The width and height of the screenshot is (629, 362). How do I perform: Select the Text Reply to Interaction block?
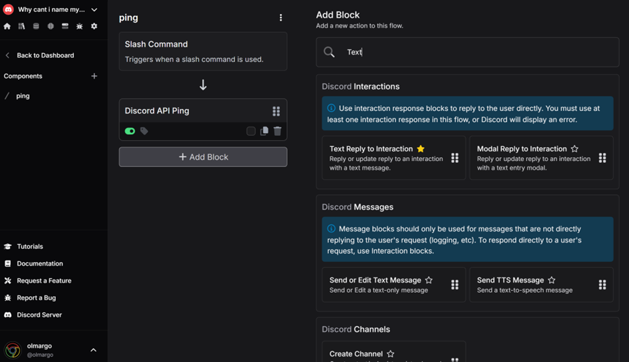[394, 158]
